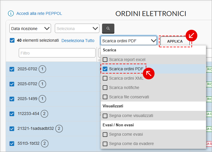Deselect the row checkbox for 112233-454
Image resolution: width=212 pixels, height=152 pixels.
point(12,114)
